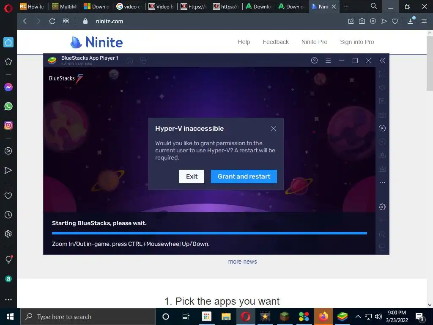Screen dimensions: 433x325
Task: Click the site padlock security icon
Action: pyautogui.click(x=85, y=21)
